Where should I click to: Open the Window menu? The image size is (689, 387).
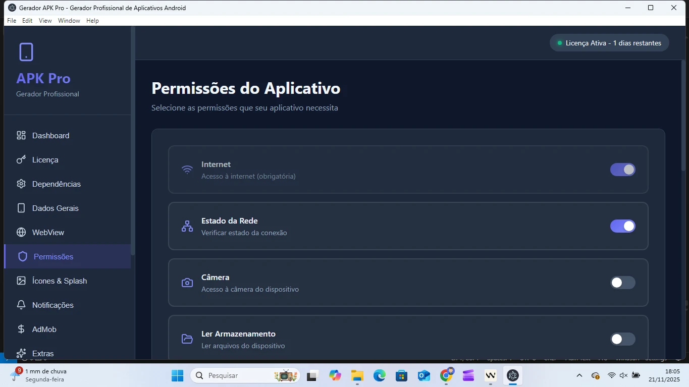point(69,21)
